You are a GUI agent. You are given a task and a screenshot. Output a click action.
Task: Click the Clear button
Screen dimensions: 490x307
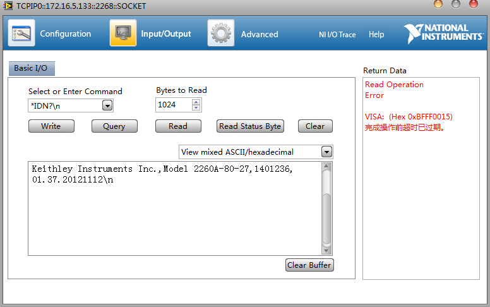[x=315, y=126]
